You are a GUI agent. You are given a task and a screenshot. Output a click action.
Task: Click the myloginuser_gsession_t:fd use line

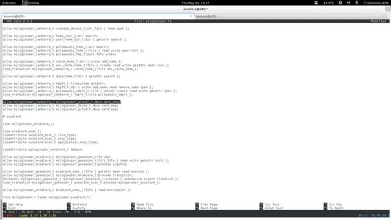[57, 157]
